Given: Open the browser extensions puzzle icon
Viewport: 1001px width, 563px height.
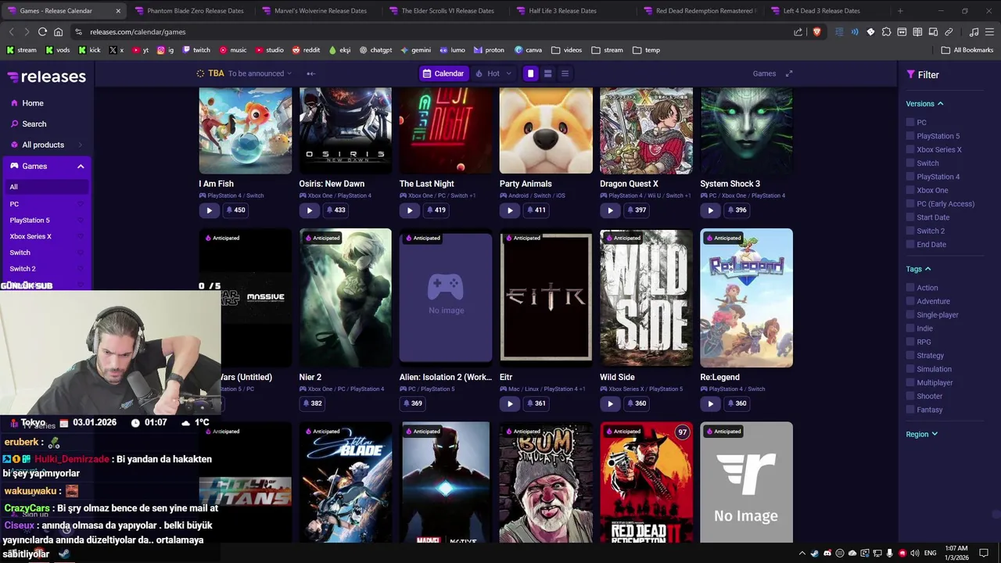Looking at the screenshot, I should [886, 32].
